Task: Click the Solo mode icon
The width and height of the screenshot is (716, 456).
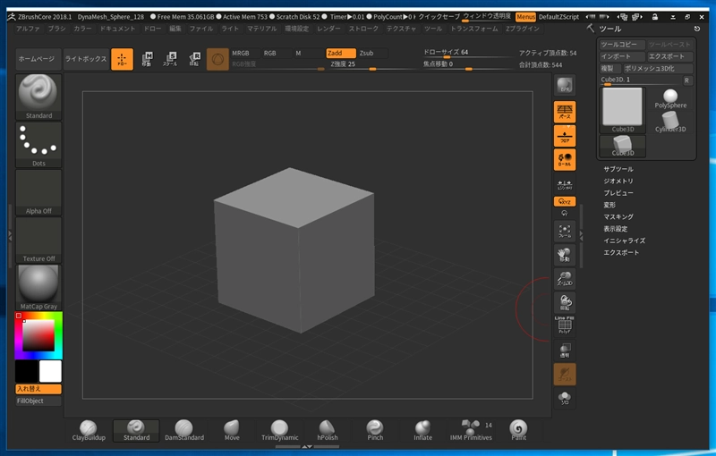Action: [565, 398]
